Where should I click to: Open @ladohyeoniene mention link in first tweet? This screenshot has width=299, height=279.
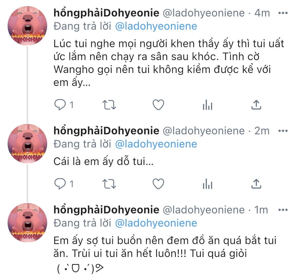point(156,26)
